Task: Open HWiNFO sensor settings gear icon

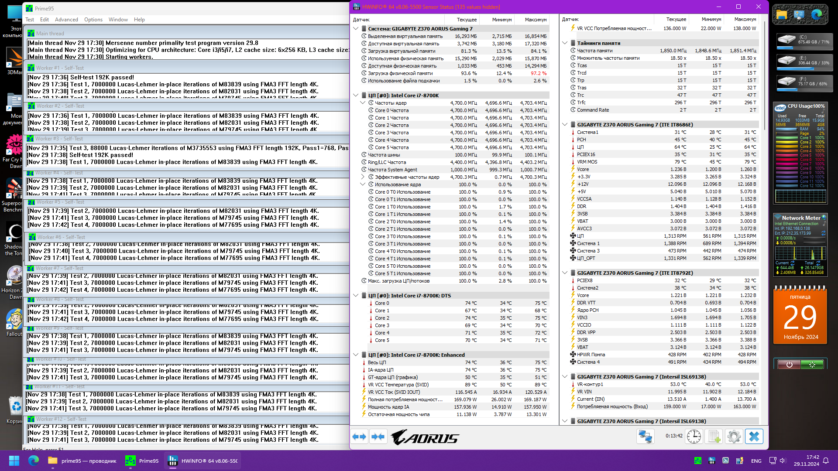Action: tap(734, 437)
